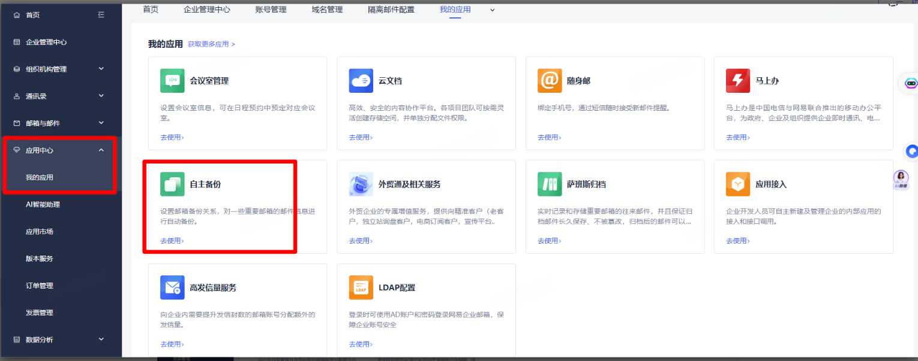Switch to the 企业管理中心 top tab
The height and width of the screenshot is (361, 918).
(x=207, y=10)
